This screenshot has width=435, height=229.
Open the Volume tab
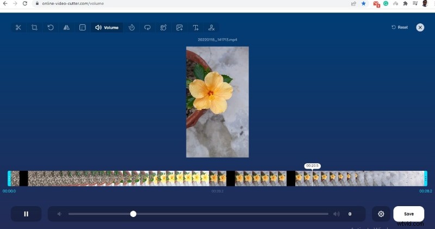[107, 28]
